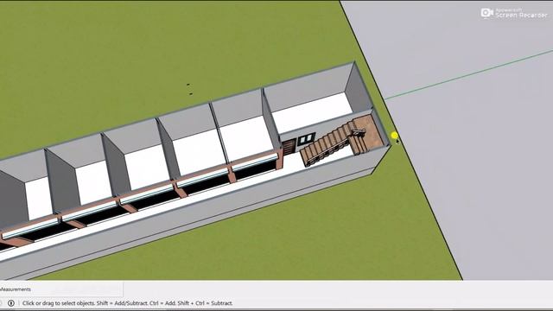The height and width of the screenshot is (311, 553).
Task: Click the yellow point at the building corner
Action: tap(394, 136)
